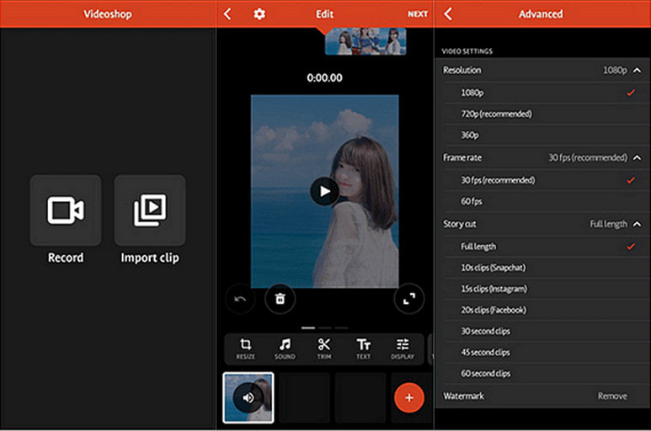Expand the video preview to fullscreen

(x=409, y=298)
